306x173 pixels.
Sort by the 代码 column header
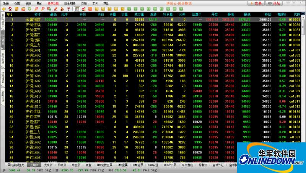pos(297,14)
